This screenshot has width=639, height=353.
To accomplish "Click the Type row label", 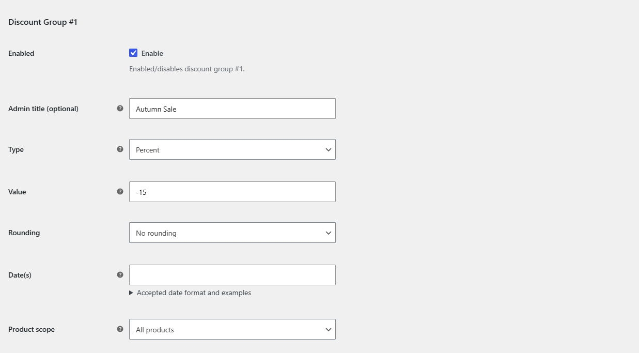I will 16,150.
